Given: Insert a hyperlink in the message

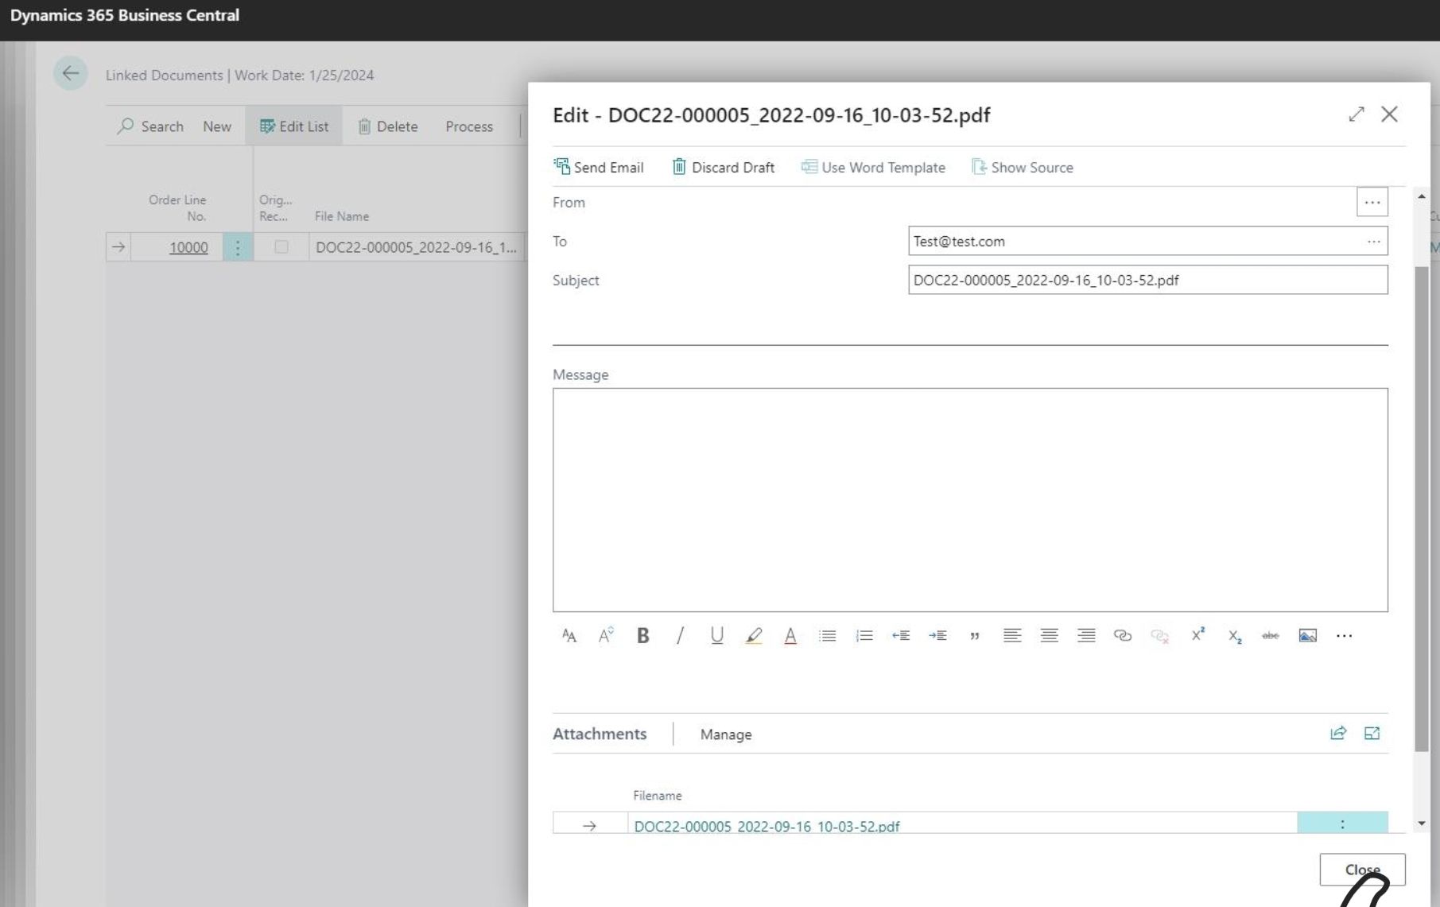Looking at the screenshot, I should [x=1123, y=635].
